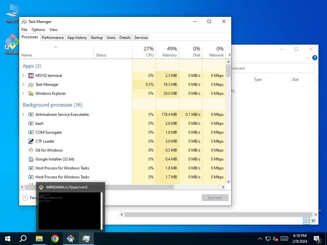Click Help icon in Explorer window
Screen dimensions: 327x245
coord(315,58)
